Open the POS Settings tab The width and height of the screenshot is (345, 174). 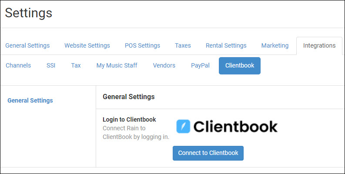(142, 45)
